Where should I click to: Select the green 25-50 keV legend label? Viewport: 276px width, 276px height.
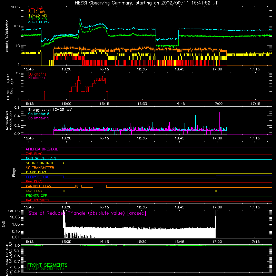click(38, 19)
